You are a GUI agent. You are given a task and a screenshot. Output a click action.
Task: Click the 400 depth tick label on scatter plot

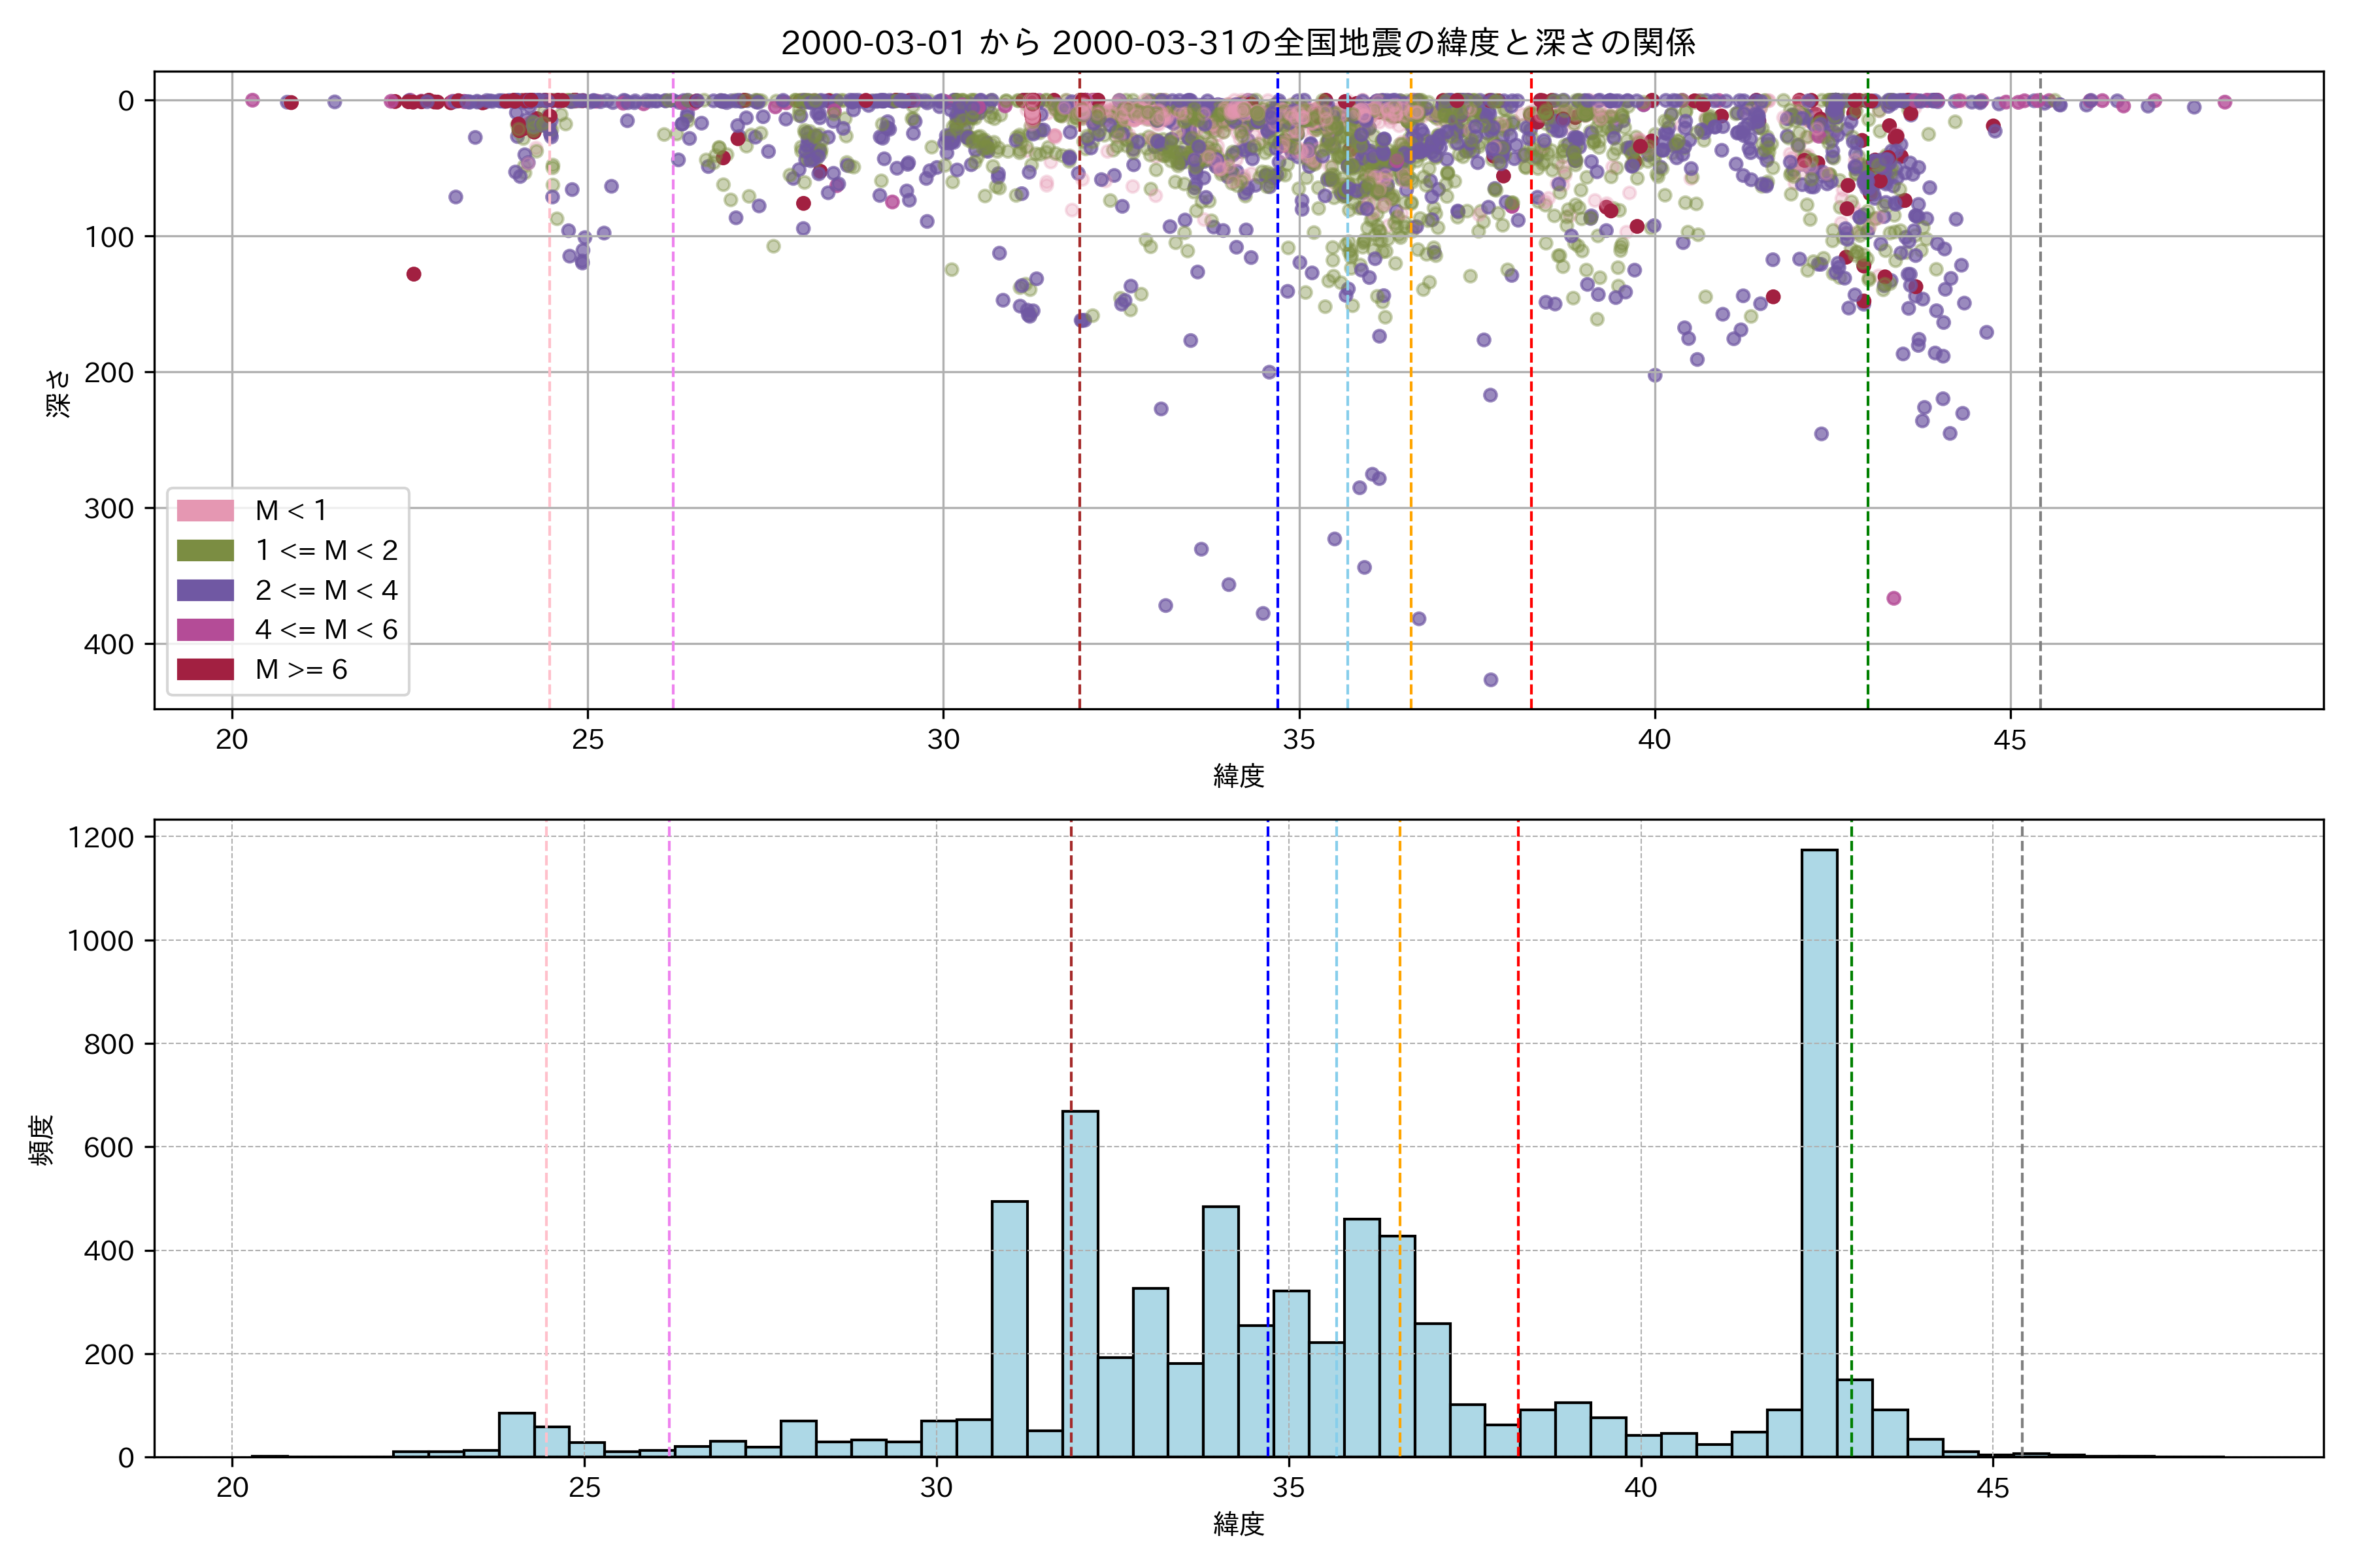click(109, 644)
